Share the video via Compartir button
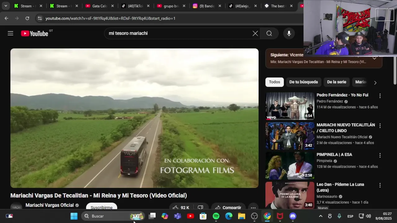Screen dimensions: 397x223 [228, 208]
